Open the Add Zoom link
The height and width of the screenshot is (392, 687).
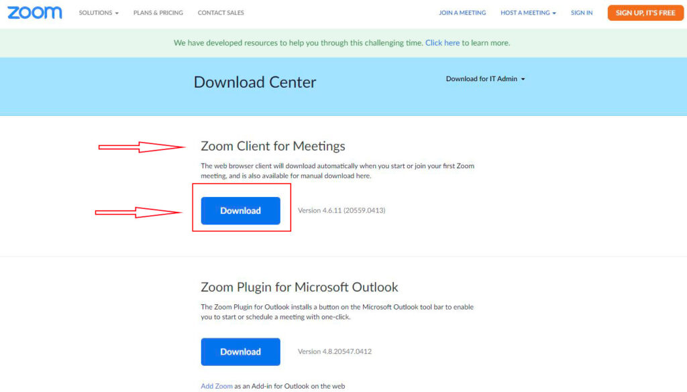coord(217,386)
